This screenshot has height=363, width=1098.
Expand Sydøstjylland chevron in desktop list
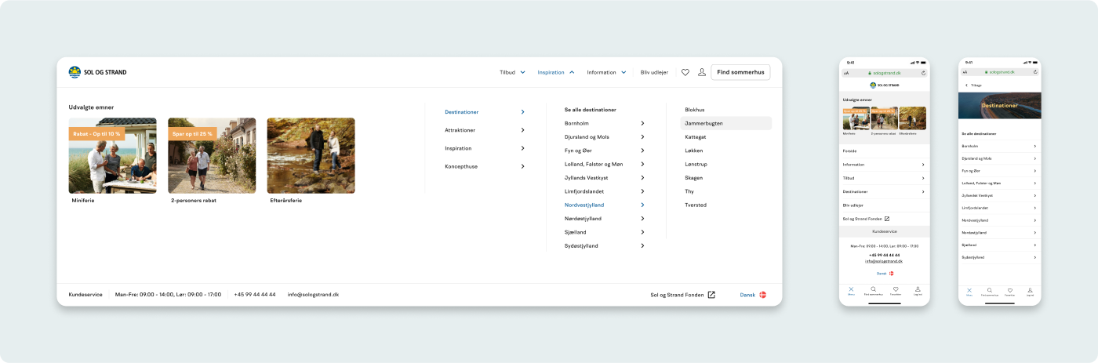point(642,245)
